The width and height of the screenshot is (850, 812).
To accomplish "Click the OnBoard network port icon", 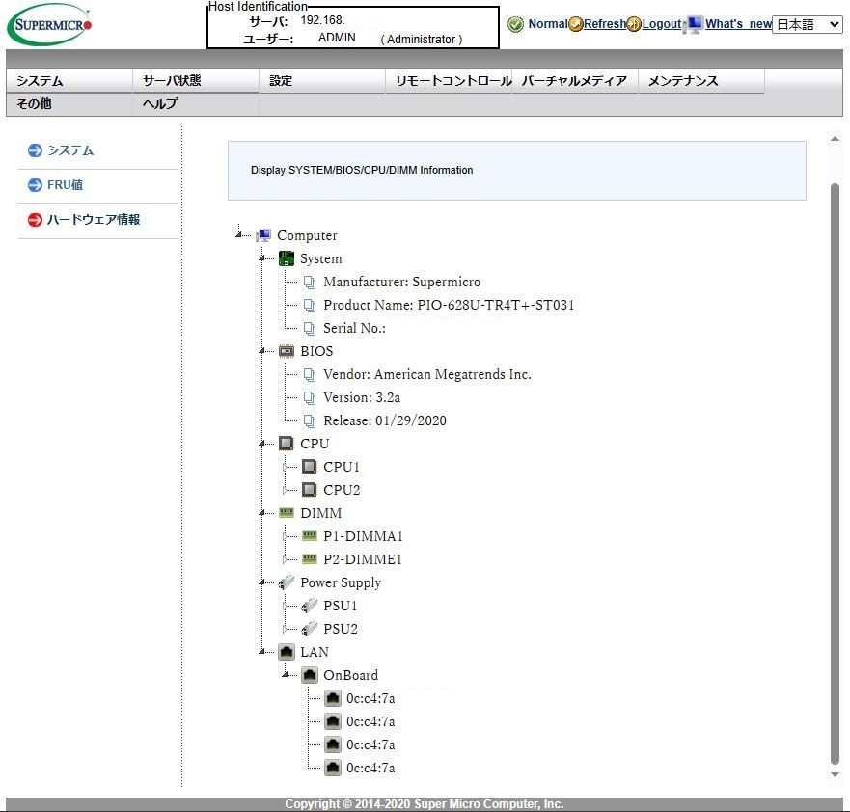I will coord(310,675).
